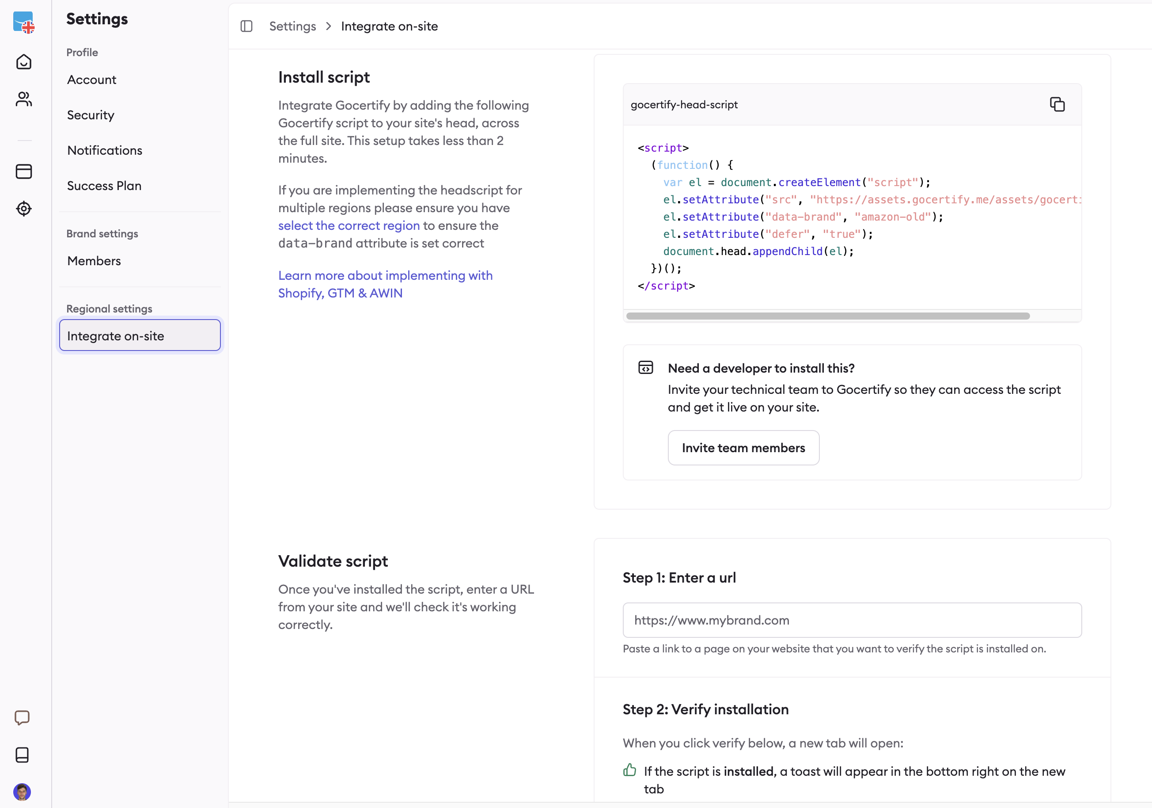Open the documentation book icon in the sidebar

[22, 755]
